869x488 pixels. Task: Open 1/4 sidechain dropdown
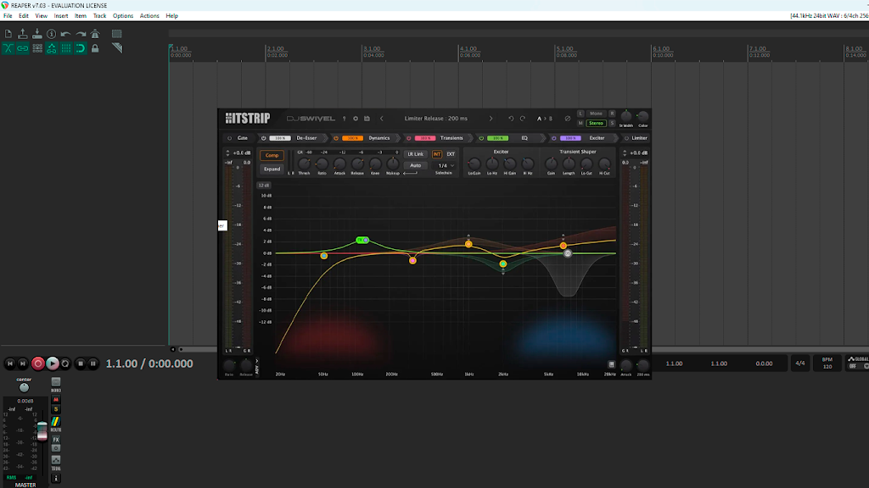click(x=445, y=165)
